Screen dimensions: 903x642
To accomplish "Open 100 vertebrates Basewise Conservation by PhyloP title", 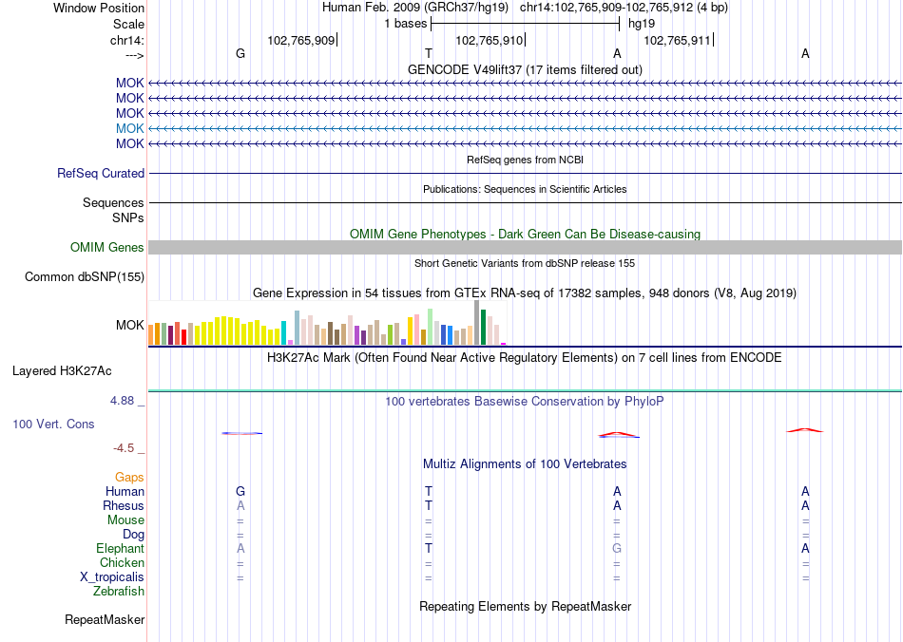I will (x=525, y=401).
